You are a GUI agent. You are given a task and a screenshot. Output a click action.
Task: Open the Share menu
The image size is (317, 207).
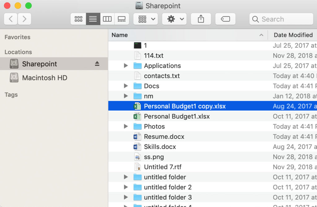click(201, 19)
